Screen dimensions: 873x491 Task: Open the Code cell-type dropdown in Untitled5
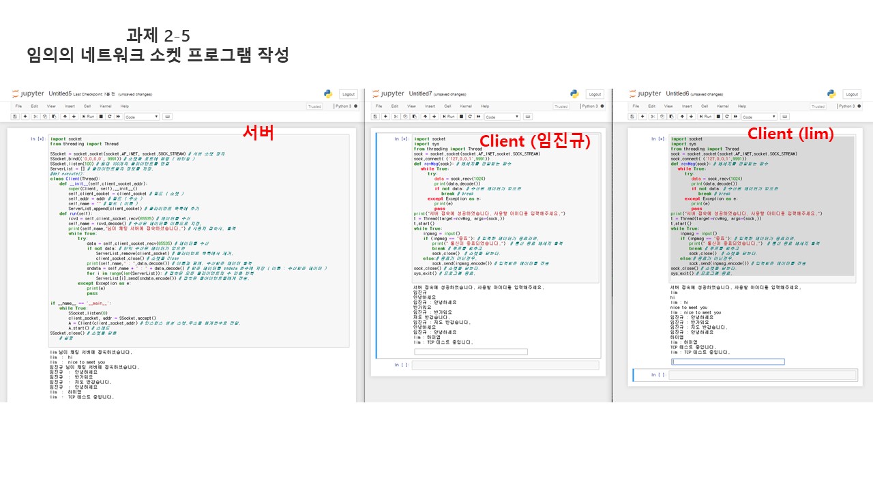[142, 117]
